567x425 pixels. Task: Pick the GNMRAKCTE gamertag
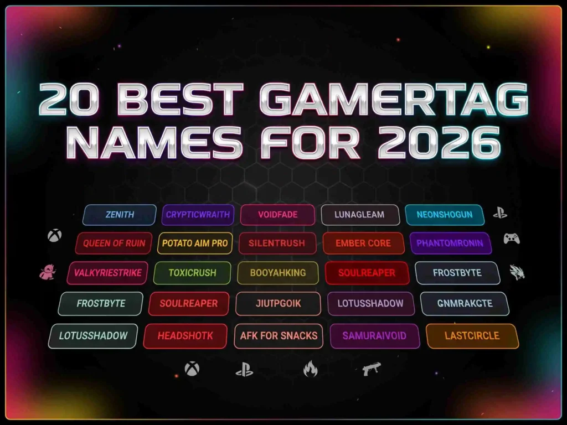tap(465, 304)
